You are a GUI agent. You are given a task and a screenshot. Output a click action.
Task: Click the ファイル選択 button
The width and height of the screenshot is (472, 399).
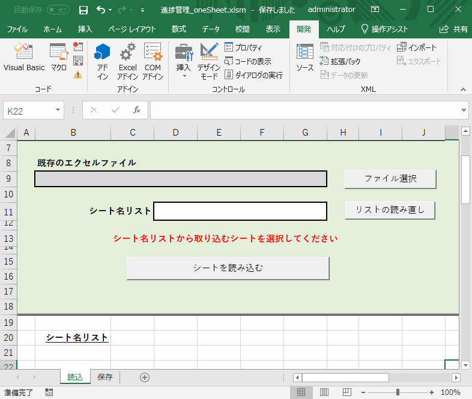(390, 179)
